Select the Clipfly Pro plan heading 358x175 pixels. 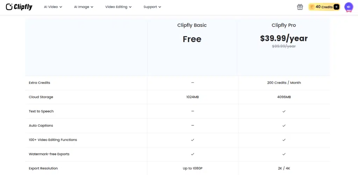click(284, 25)
